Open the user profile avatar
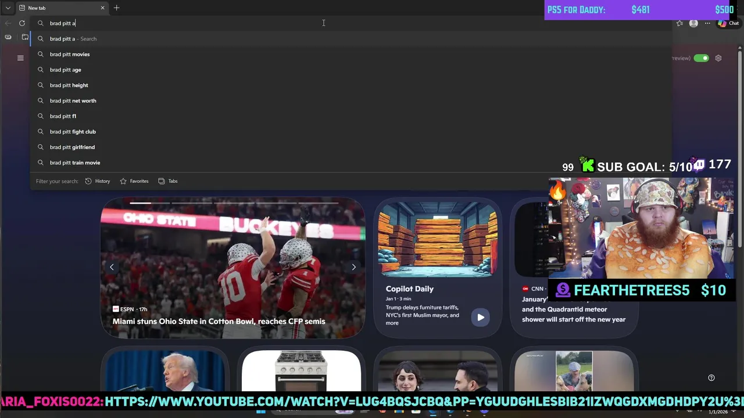Viewport: 744px width, 418px height. (693, 23)
